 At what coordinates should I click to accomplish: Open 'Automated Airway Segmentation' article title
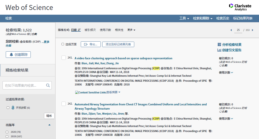click(x=140, y=106)
